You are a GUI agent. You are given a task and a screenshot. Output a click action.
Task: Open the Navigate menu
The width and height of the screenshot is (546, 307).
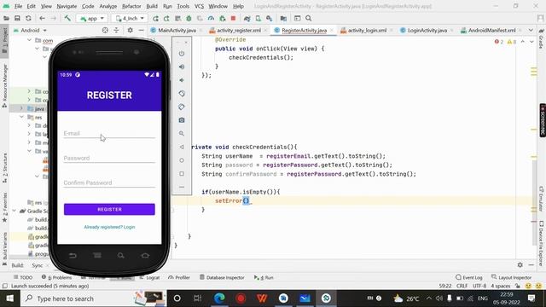click(x=67, y=6)
